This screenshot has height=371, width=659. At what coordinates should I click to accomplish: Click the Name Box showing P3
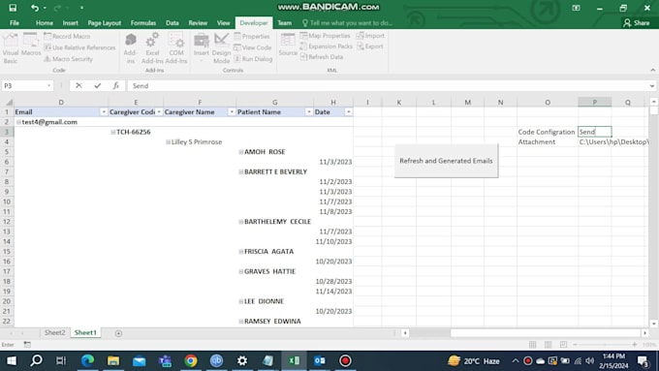(x=27, y=85)
